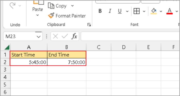The width and height of the screenshot is (180, 96).
Task: Click the Paste clipboard icon
Action: coord(39,2)
